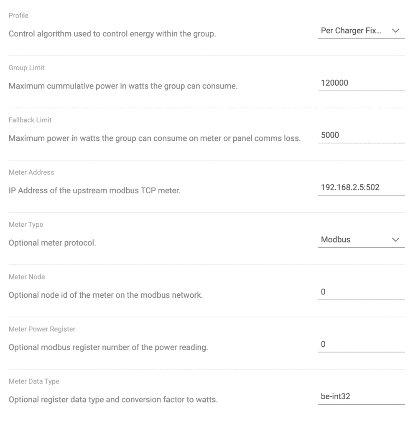The height and width of the screenshot is (426, 408).
Task: Select the Meter Data Type field be-int32
Action: tap(361, 396)
